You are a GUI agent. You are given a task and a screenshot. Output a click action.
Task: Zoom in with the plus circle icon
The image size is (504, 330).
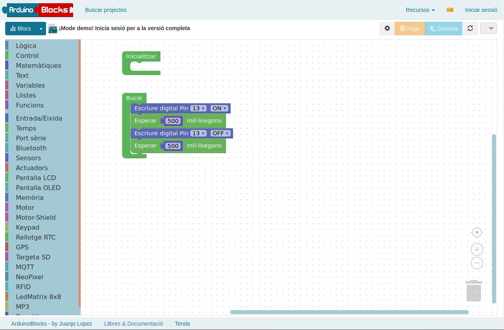[x=477, y=249]
